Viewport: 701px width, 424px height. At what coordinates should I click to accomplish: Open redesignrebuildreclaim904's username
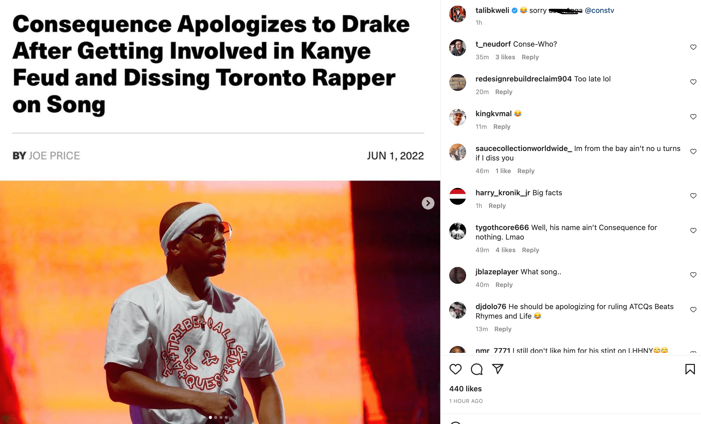[523, 79]
